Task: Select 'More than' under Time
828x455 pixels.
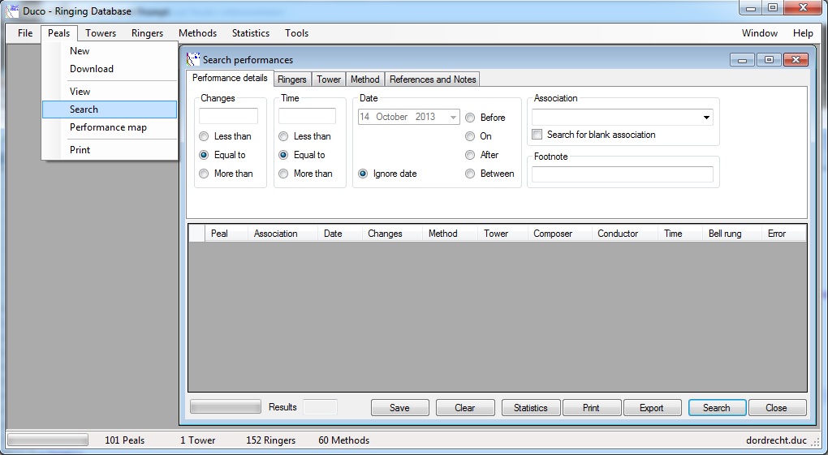Action: pos(283,174)
